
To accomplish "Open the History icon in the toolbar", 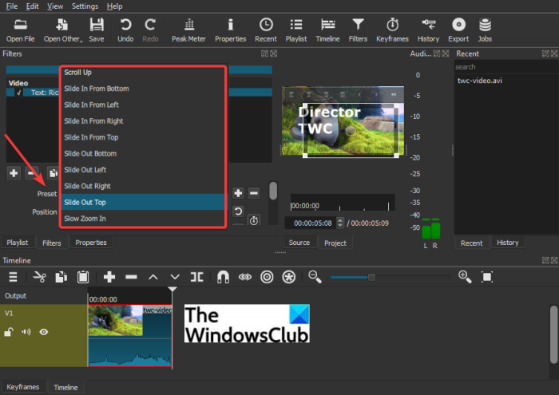I will (428, 30).
